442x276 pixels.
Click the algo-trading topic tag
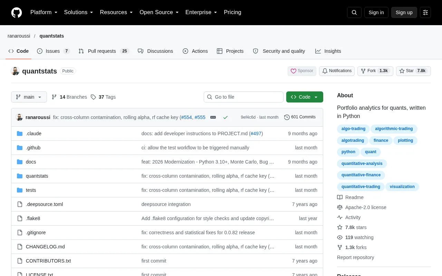(x=353, y=129)
